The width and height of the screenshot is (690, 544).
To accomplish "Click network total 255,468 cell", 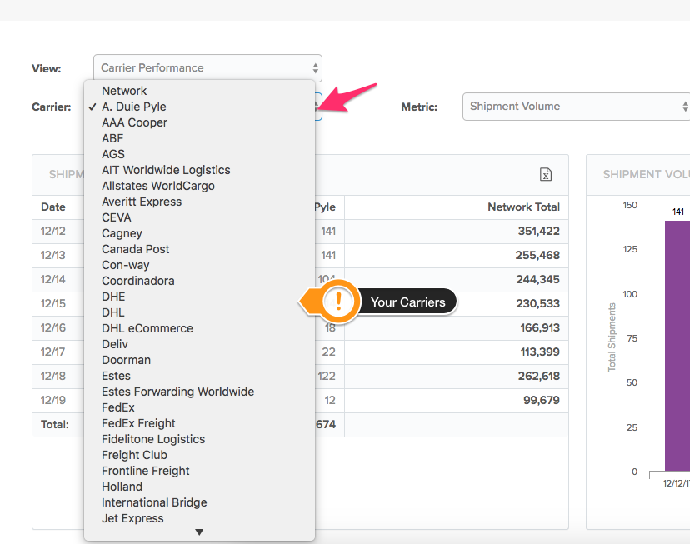I will [457, 255].
